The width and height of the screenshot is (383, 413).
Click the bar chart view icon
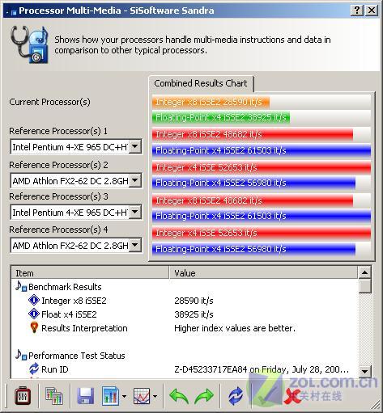point(110,396)
